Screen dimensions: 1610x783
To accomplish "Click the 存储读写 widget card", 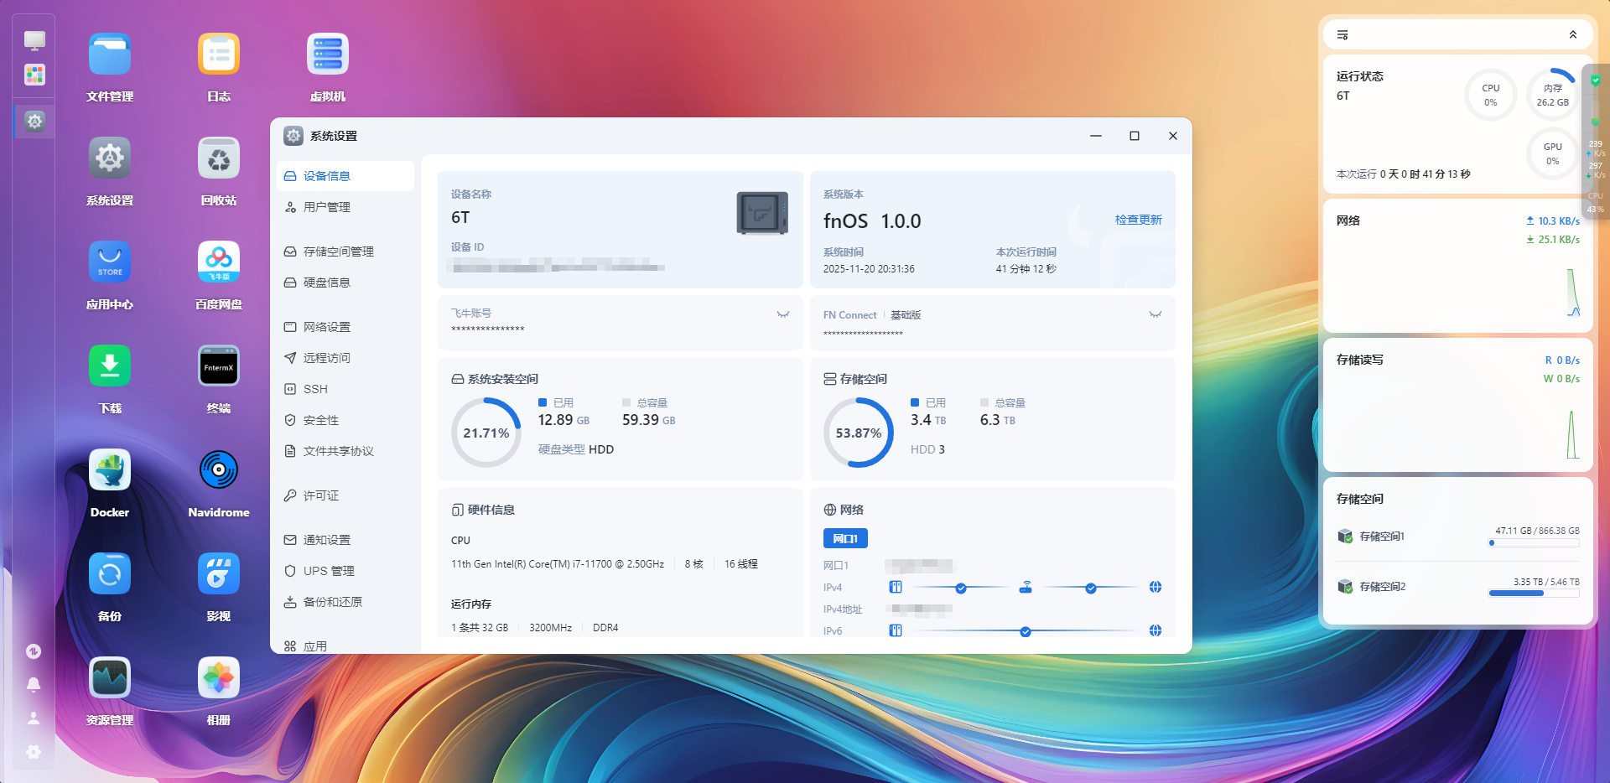I will click(x=1457, y=405).
